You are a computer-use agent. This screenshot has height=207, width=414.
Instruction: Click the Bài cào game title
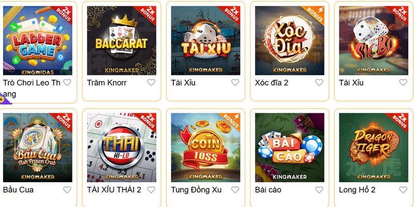(268, 190)
